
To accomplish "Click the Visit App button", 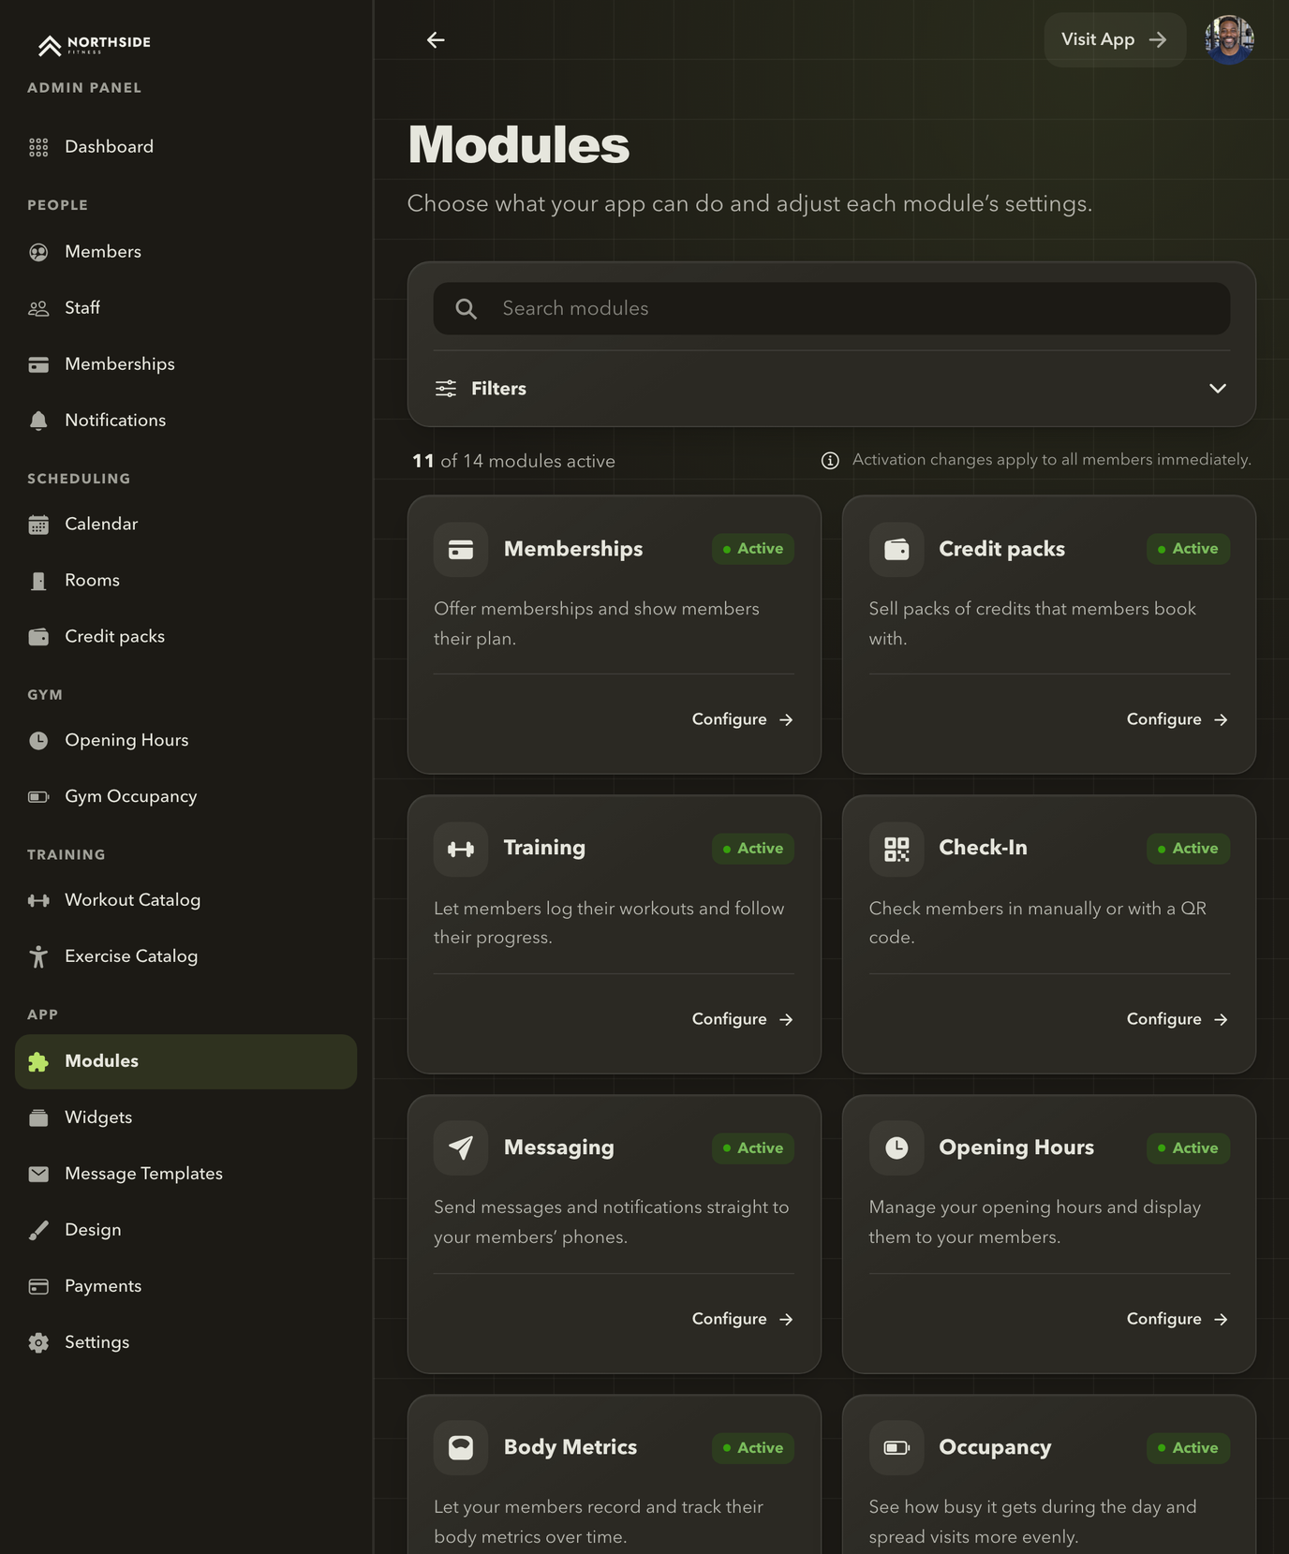I will click(x=1114, y=39).
